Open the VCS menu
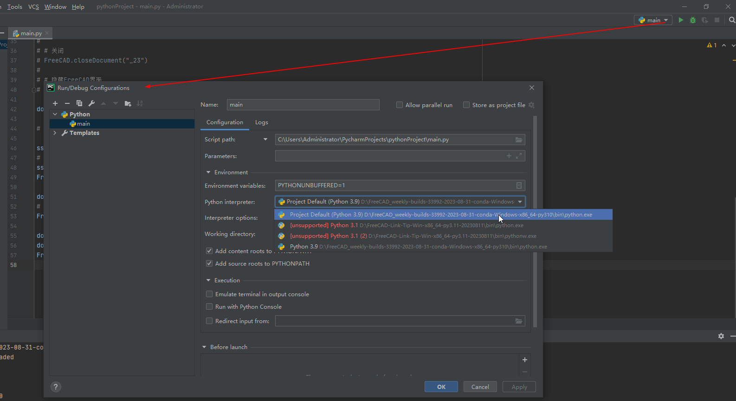The width and height of the screenshot is (736, 401). tap(33, 6)
